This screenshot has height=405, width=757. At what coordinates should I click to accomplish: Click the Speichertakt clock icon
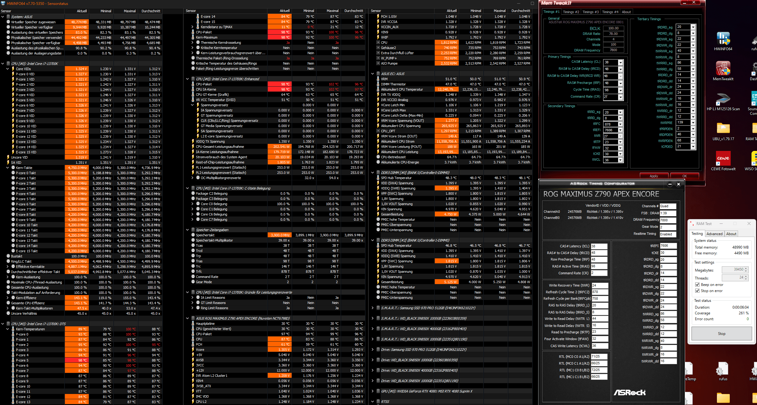[193, 235]
